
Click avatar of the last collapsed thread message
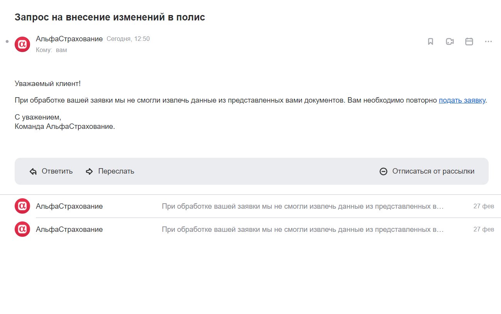coord(22,229)
